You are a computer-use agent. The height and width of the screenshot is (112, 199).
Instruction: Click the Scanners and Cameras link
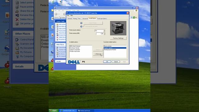pos(62,50)
